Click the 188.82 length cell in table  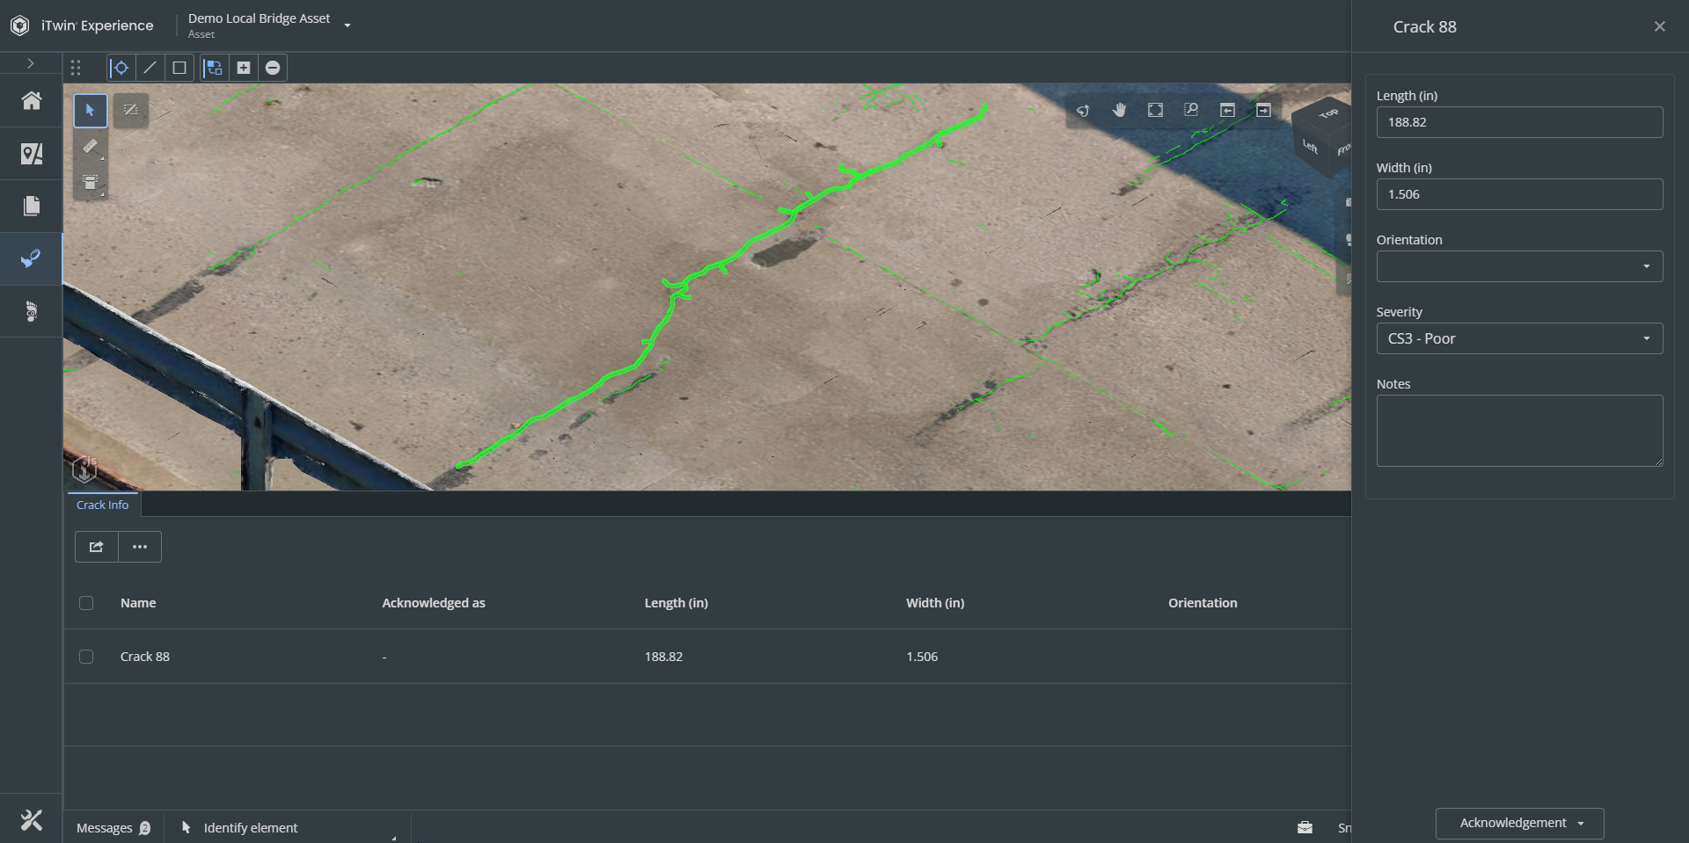(663, 657)
